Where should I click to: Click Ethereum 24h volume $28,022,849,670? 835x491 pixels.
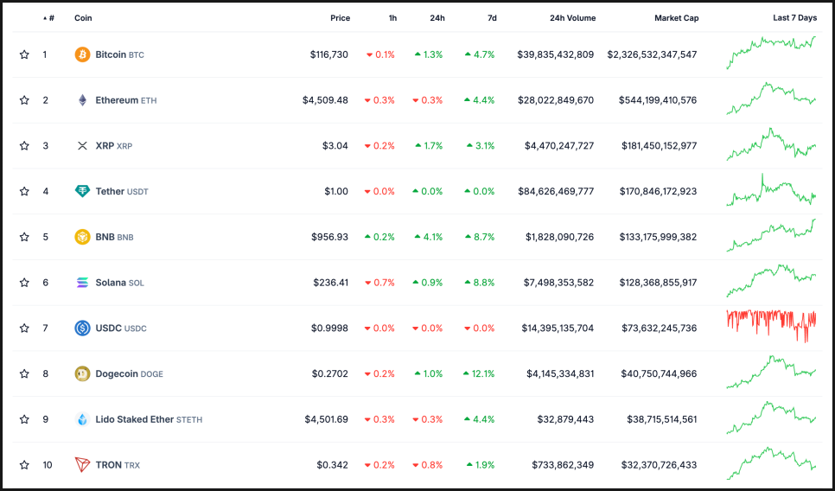click(x=556, y=100)
